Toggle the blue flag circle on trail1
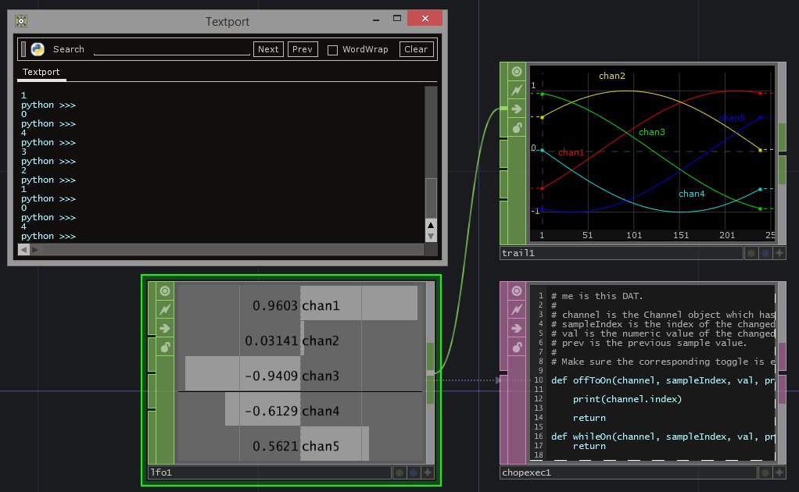Viewport: 799px width, 492px height. 765,253
